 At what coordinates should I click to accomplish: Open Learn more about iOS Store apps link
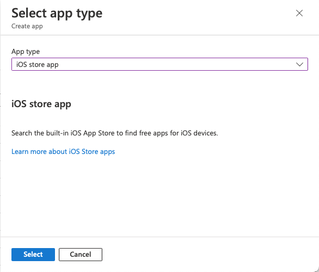pos(63,152)
